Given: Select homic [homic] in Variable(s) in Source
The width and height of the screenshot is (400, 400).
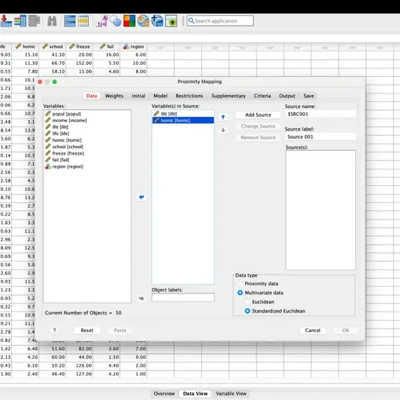Looking at the screenshot, I should click(x=183, y=121).
